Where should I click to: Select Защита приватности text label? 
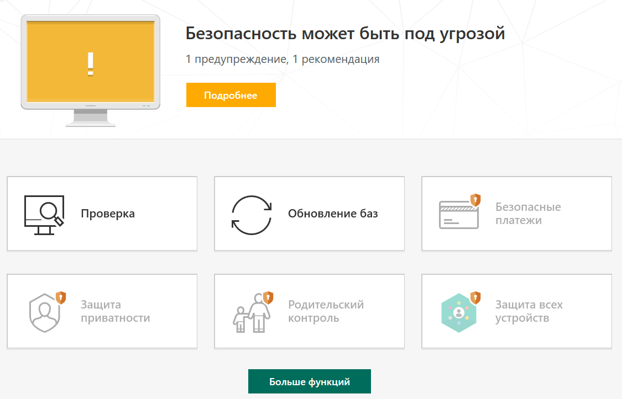coord(115,311)
